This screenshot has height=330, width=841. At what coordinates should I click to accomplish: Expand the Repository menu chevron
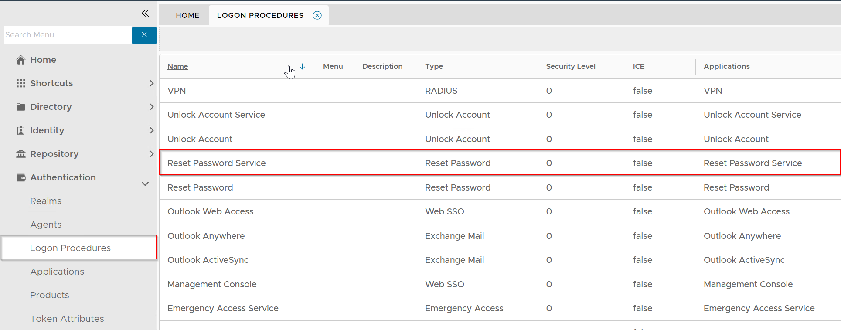[151, 154]
